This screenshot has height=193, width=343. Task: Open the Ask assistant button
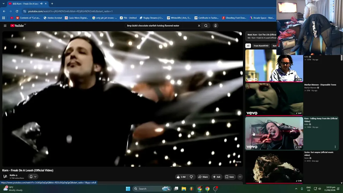[x=217, y=177]
